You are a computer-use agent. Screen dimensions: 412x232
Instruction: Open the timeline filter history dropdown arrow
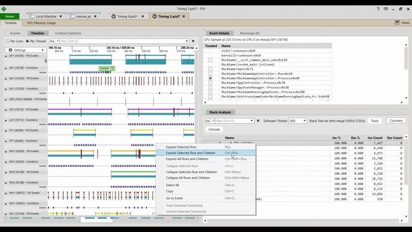(187, 41)
